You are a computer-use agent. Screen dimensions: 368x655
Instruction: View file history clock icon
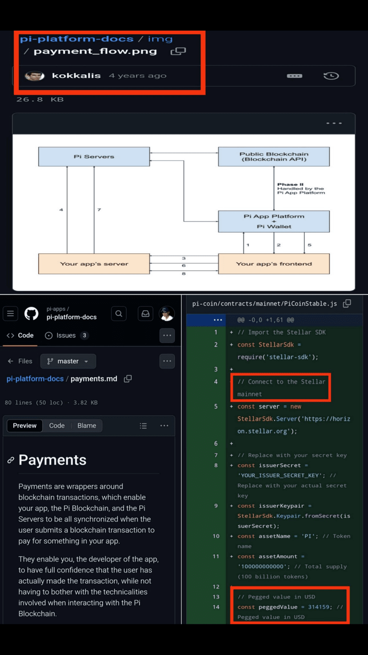[331, 76]
